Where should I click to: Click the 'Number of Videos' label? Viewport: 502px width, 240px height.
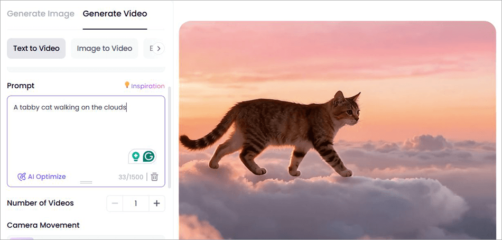(x=40, y=203)
